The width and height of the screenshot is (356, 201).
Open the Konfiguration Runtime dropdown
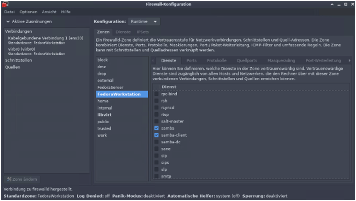click(x=144, y=22)
